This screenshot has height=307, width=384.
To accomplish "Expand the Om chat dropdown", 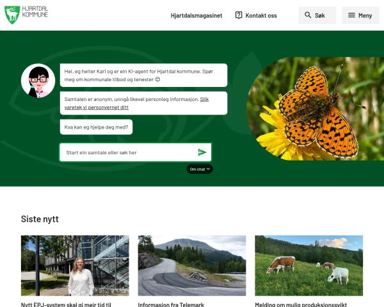I will pyautogui.click(x=200, y=169).
